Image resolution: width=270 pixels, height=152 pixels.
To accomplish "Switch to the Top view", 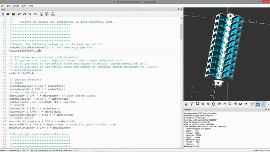I will point(225,104).
